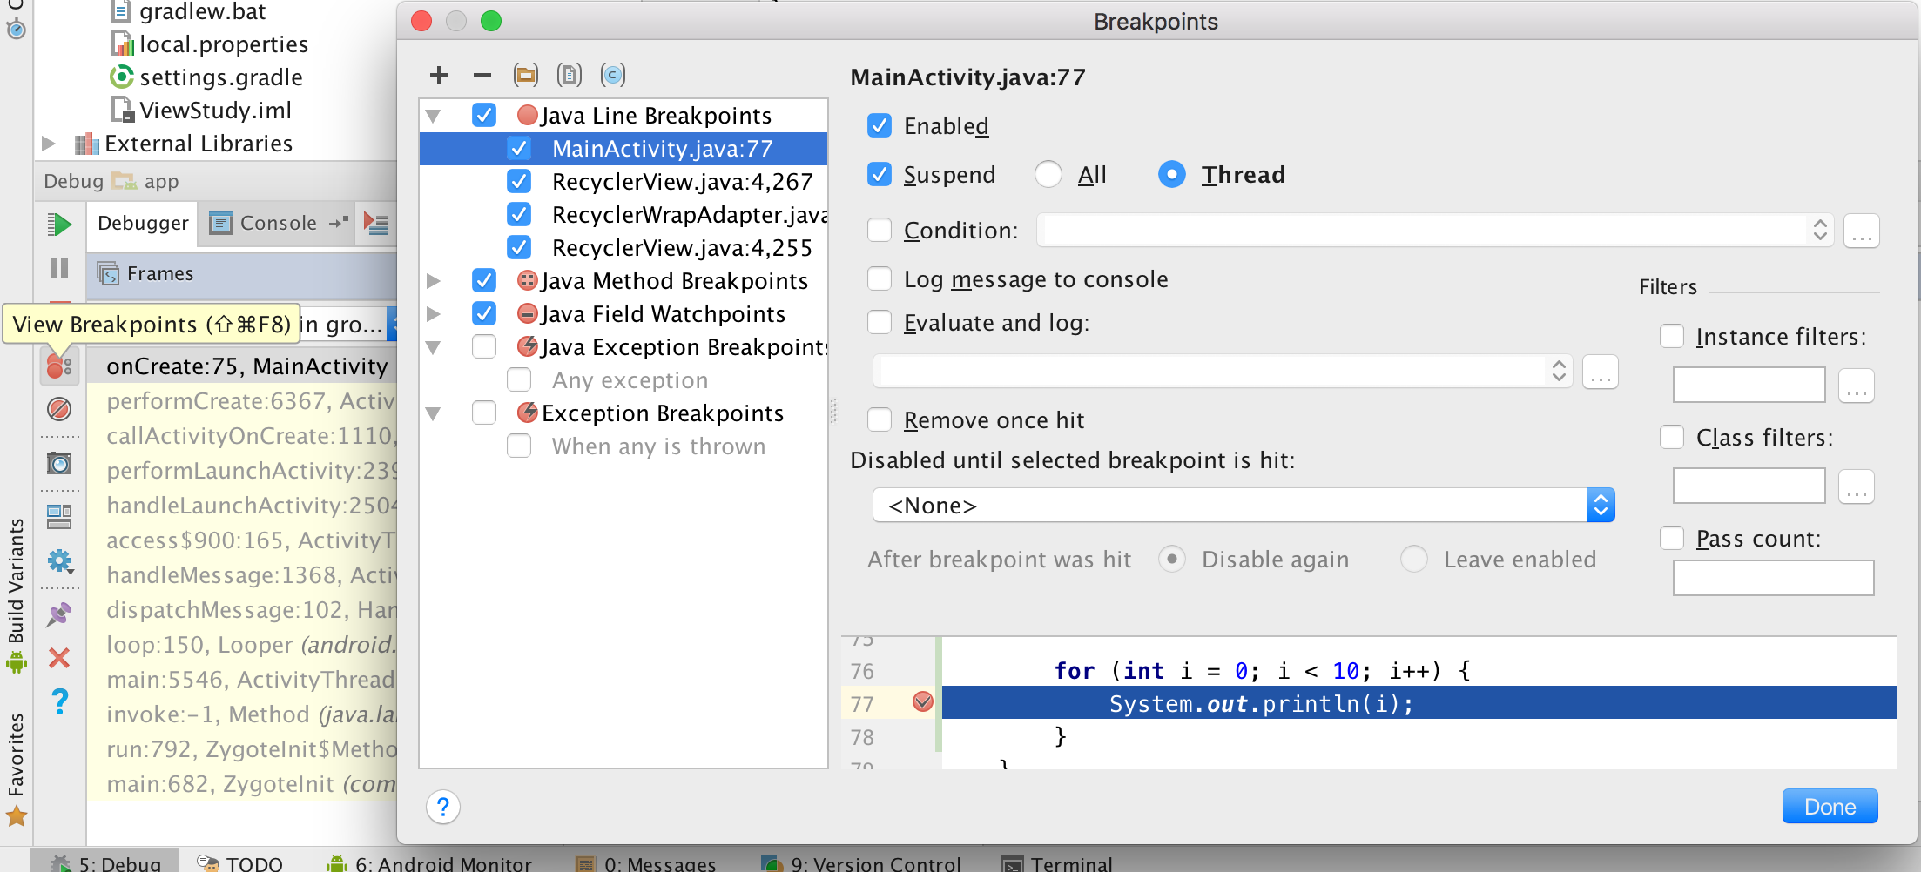Click the add breakpoint plus icon
This screenshot has width=1921, height=872.
pyautogui.click(x=439, y=76)
